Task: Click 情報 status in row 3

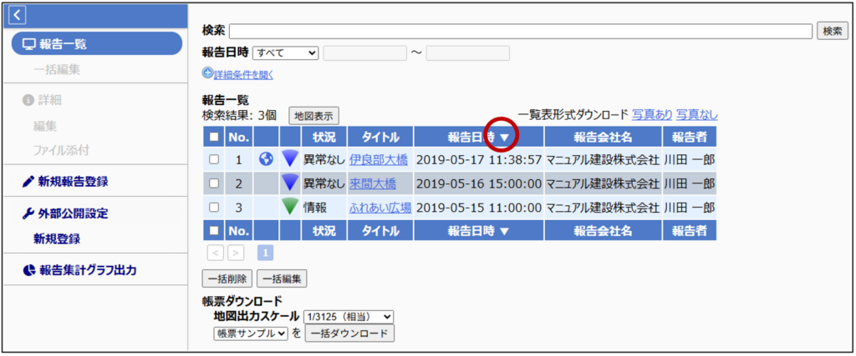Action: (x=314, y=208)
